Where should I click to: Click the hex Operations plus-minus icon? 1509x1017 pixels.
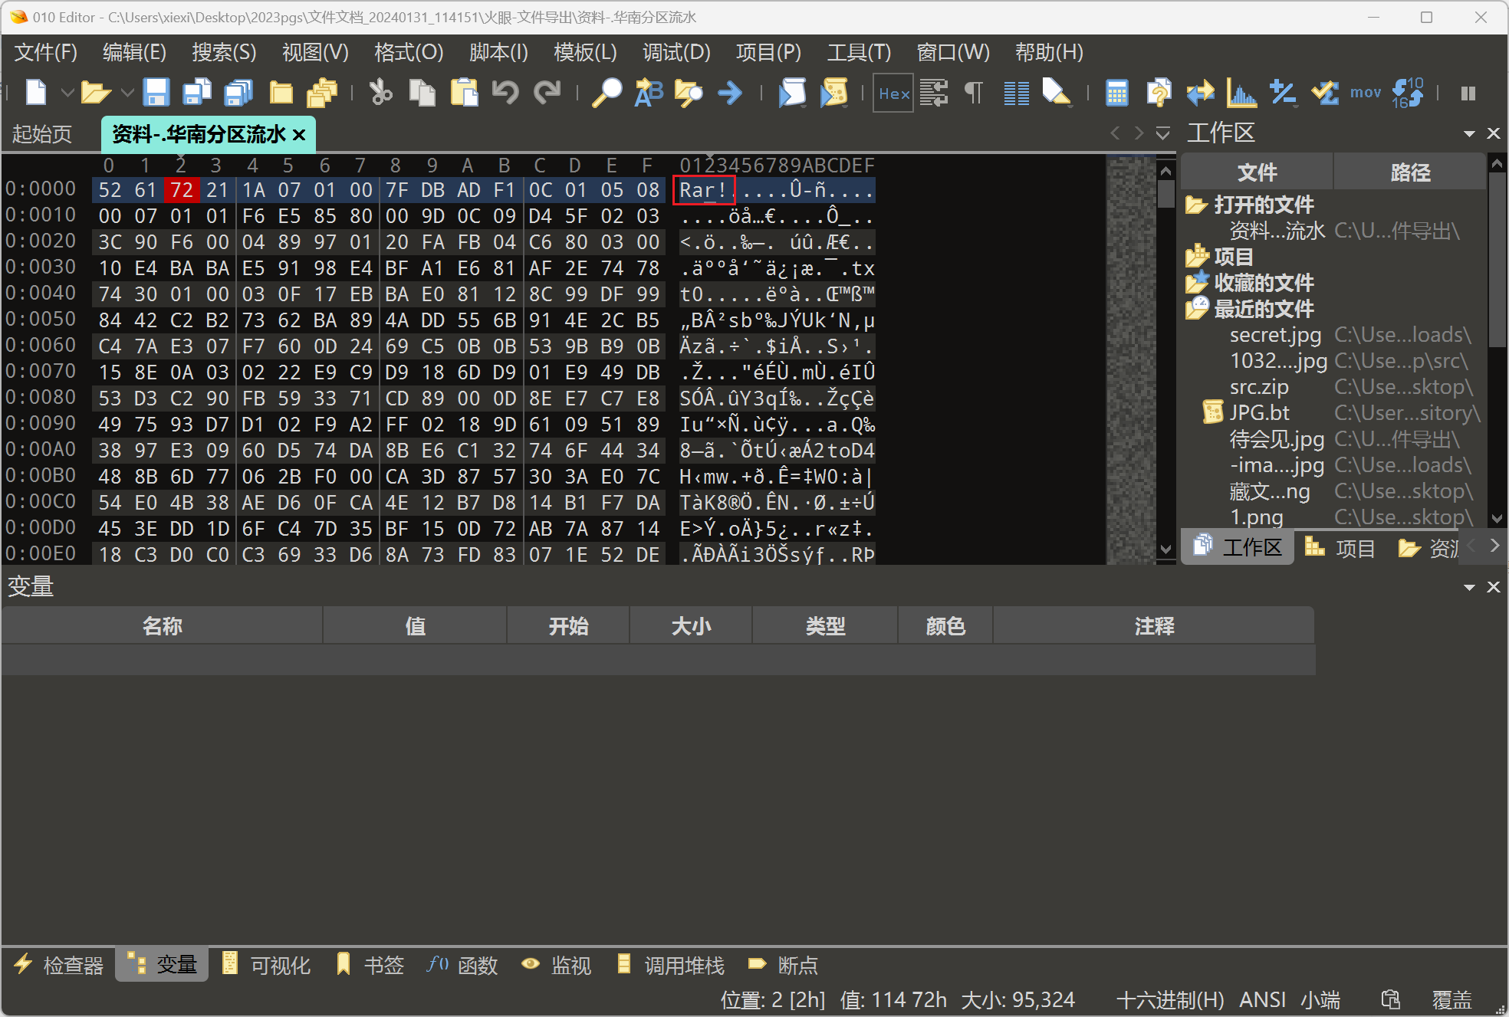[1283, 93]
